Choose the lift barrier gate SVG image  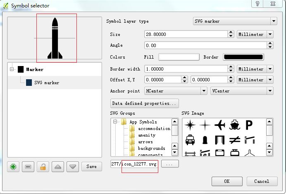(x=250, y=140)
